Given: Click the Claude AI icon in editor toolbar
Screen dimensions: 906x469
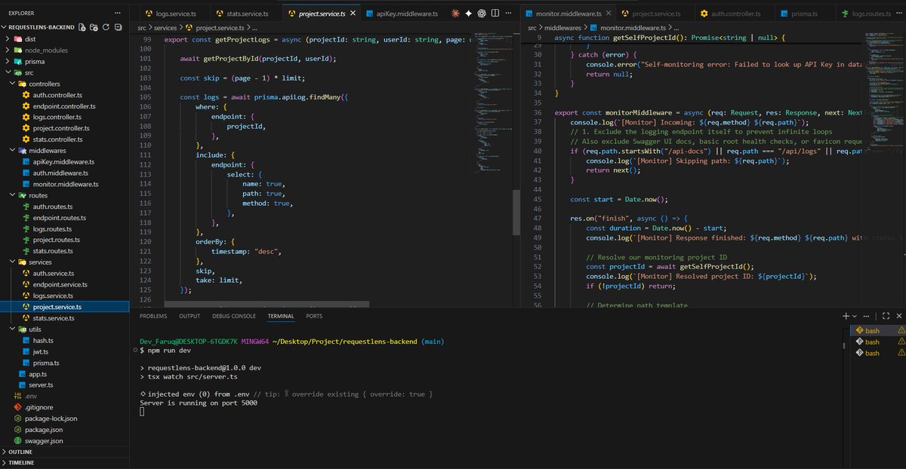Looking at the screenshot, I should [455, 14].
